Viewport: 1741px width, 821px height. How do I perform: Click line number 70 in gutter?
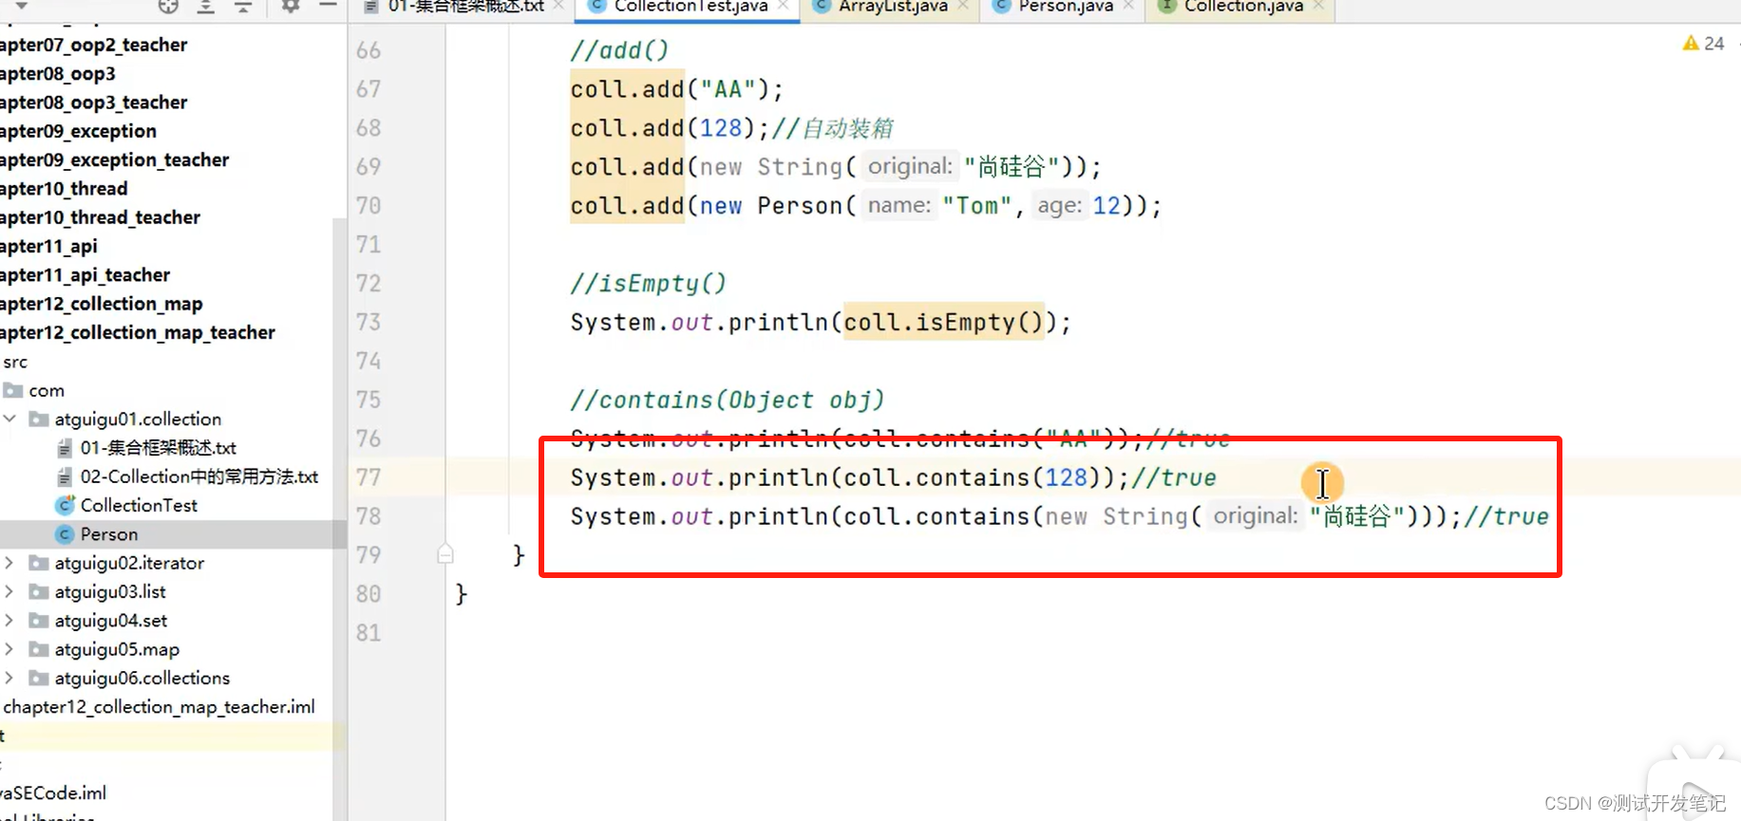click(369, 206)
